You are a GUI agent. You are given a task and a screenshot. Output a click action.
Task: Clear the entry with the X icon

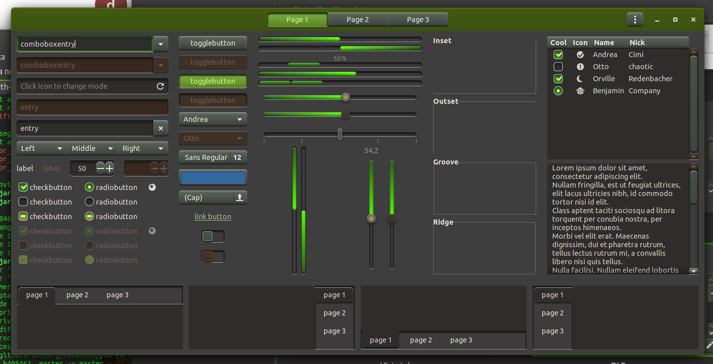click(161, 128)
